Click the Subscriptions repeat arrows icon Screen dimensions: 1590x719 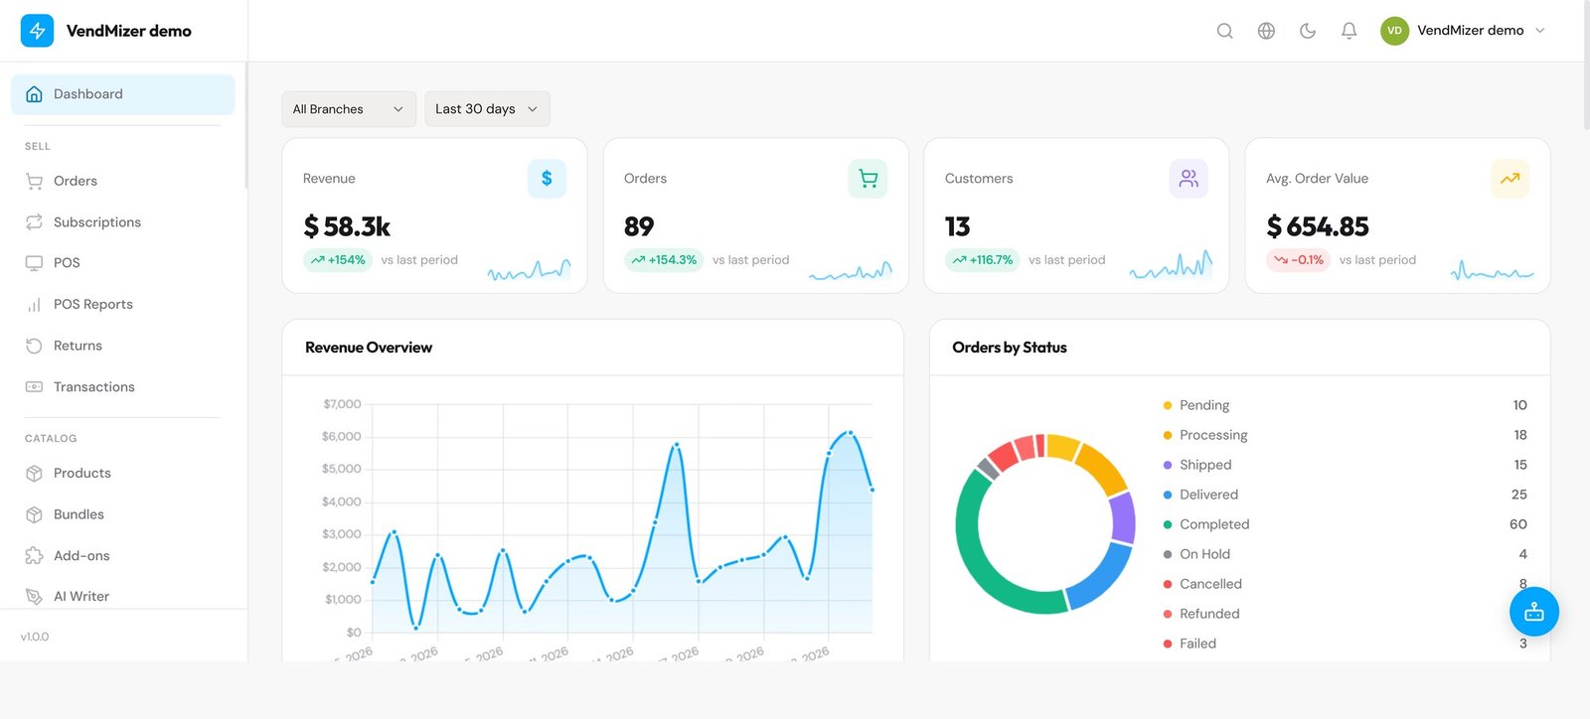click(x=34, y=222)
